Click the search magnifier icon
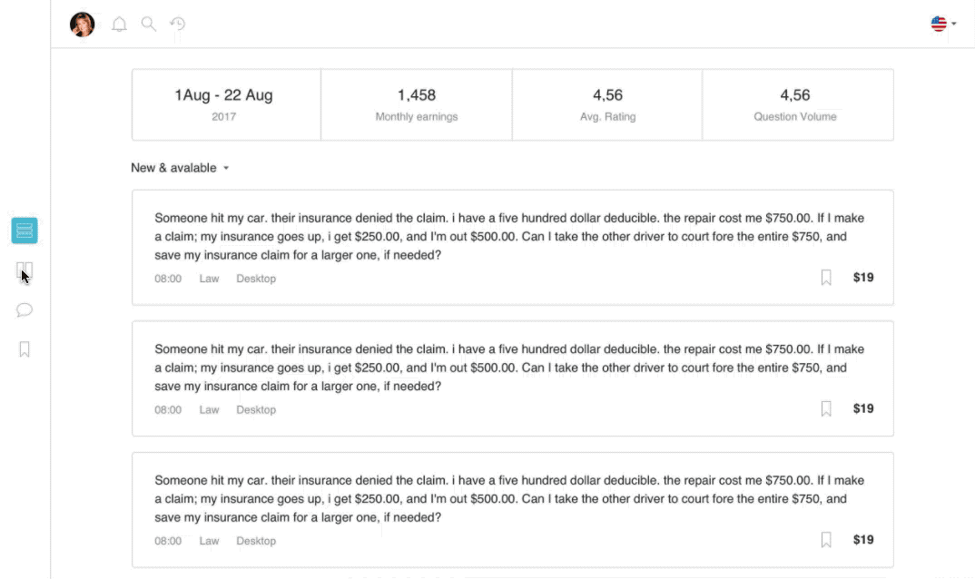975x579 pixels. 149,25
